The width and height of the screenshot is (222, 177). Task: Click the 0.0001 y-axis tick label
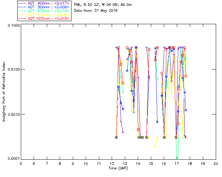coord(13,158)
